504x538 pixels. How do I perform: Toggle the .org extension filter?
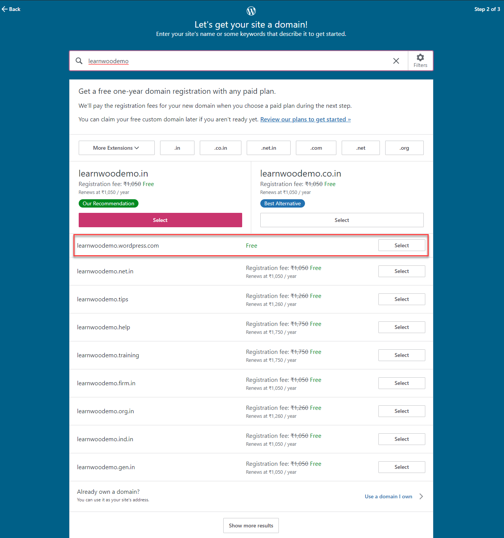(x=404, y=148)
